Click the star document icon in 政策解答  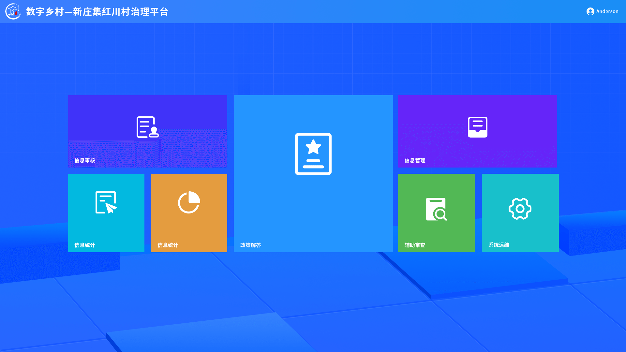pyautogui.click(x=313, y=154)
